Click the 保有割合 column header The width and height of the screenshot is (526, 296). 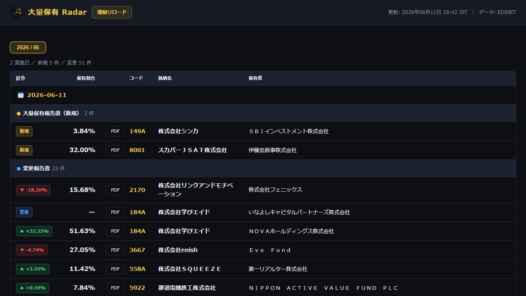pyautogui.click(x=86, y=78)
